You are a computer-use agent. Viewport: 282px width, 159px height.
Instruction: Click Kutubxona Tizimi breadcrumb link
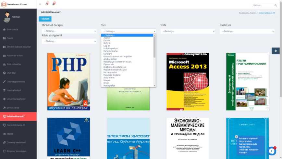(x=247, y=13)
